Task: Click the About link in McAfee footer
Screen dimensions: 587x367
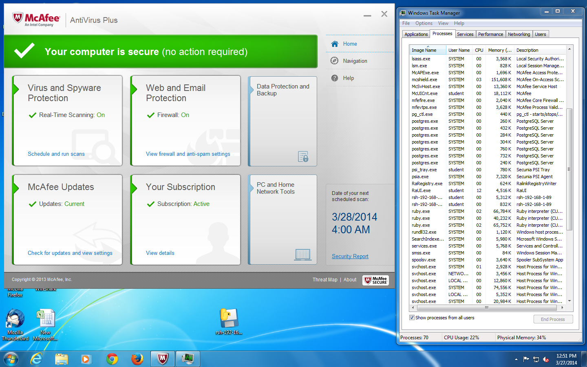Action: [350, 280]
